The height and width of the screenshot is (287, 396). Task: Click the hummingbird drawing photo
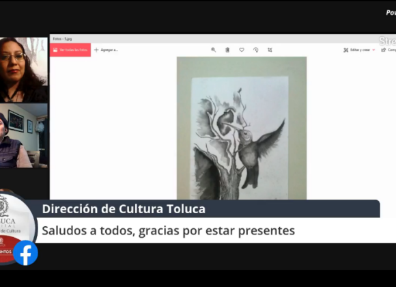pos(242,128)
